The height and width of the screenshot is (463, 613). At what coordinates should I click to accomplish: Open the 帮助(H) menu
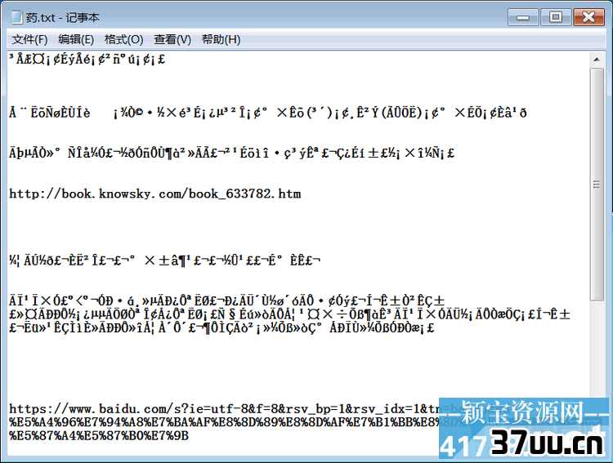221,39
